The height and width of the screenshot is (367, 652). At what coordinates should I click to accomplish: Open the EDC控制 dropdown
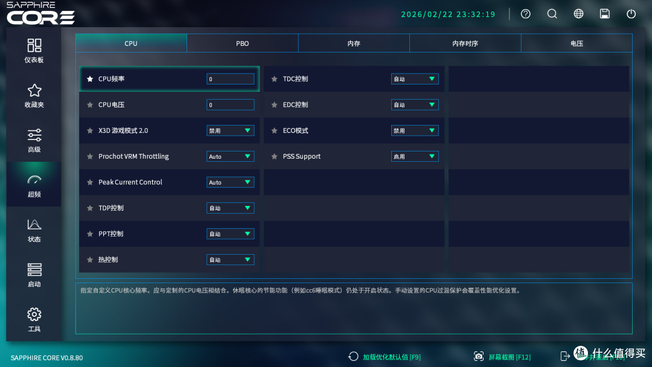415,105
